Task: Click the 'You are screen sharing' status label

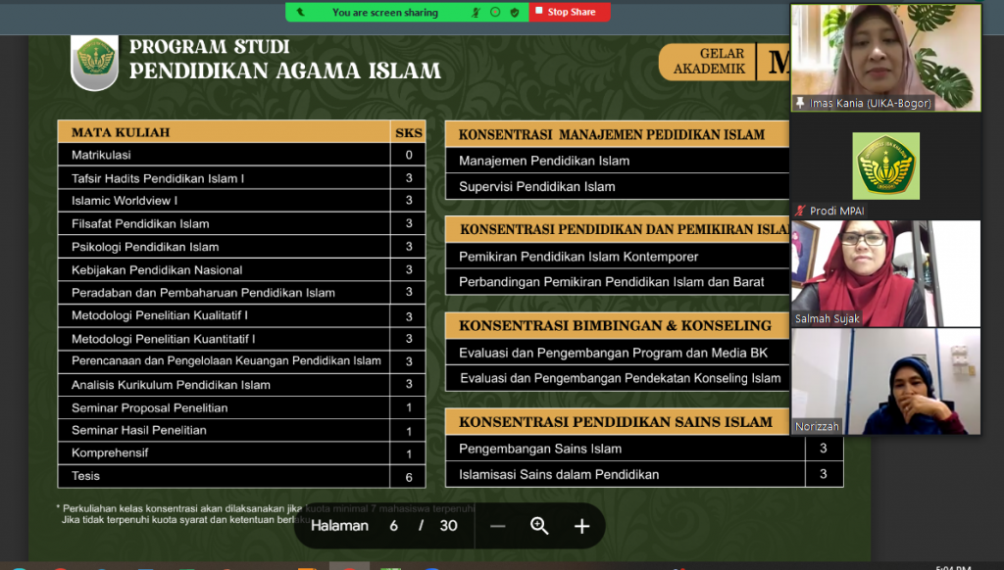Action: (x=384, y=12)
